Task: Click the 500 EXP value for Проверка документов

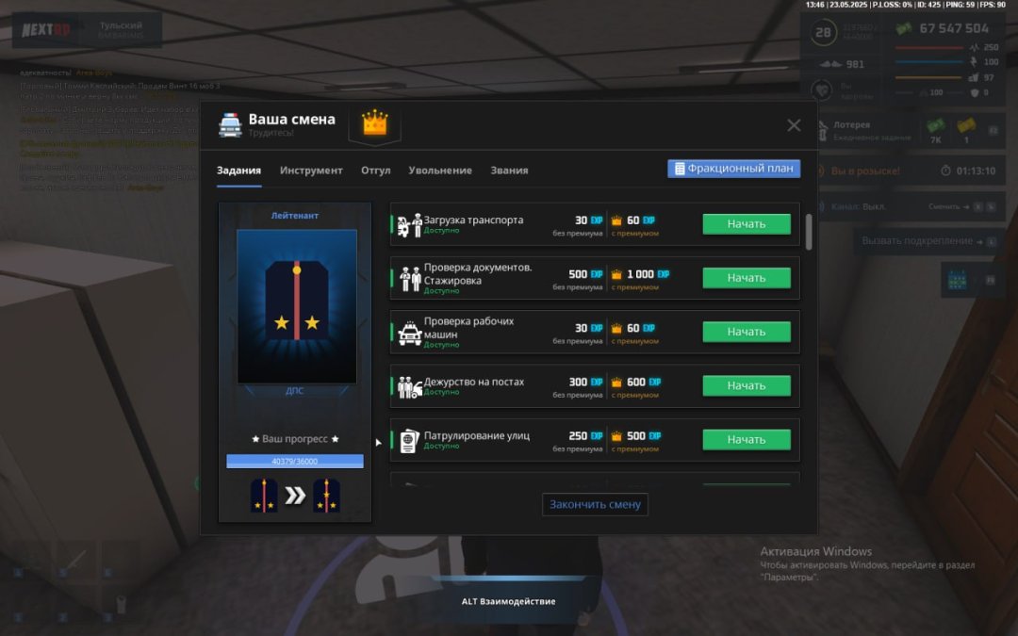Action: pos(585,274)
